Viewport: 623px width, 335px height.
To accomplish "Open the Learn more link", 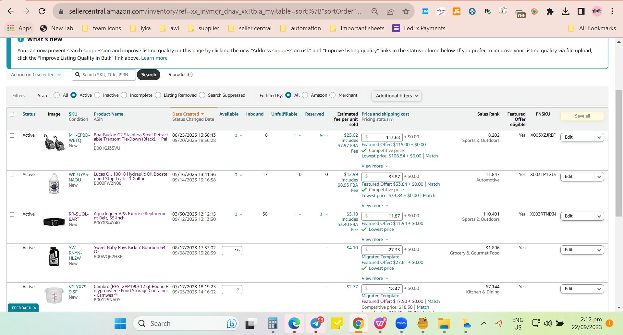I will pos(154,58).
